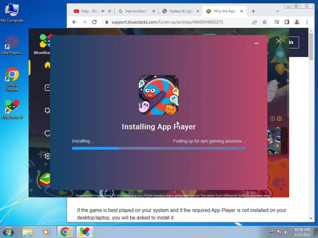318x238 pixels.
Task: Open the volume tray icon
Action: point(287,232)
